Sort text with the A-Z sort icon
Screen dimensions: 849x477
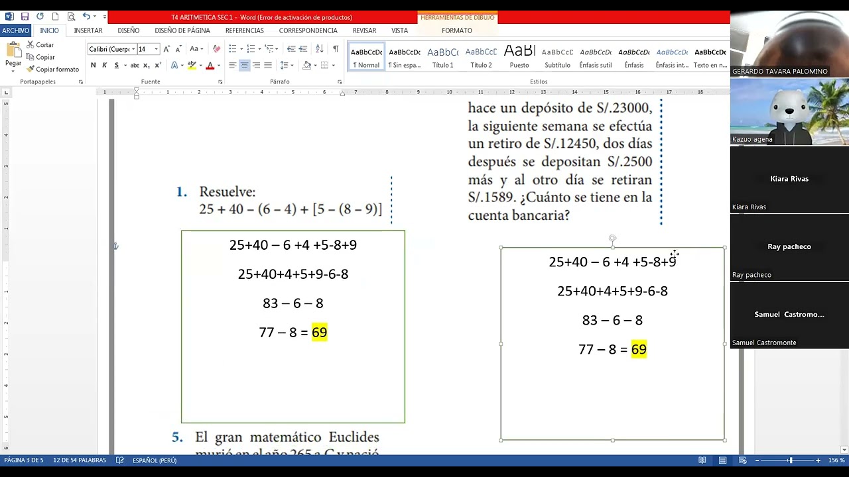point(320,49)
